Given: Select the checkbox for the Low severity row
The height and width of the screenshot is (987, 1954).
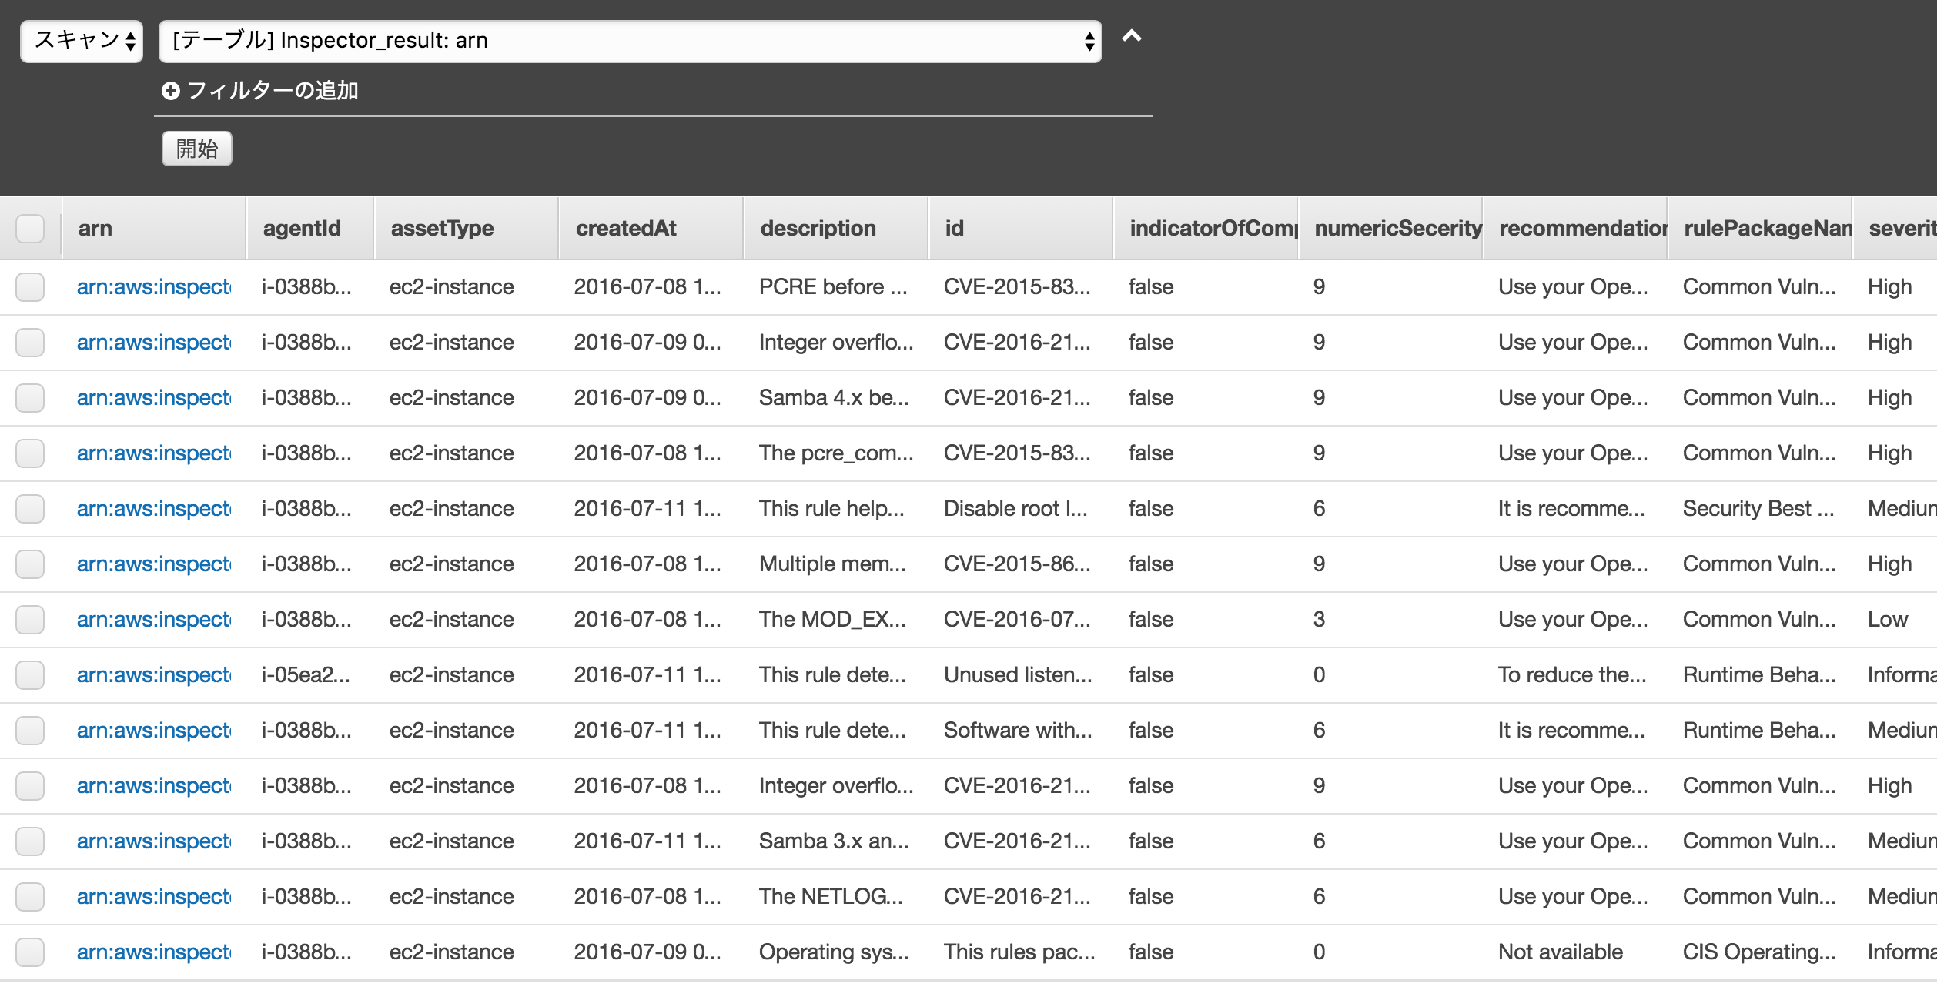Looking at the screenshot, I should (x=29, y=619).
